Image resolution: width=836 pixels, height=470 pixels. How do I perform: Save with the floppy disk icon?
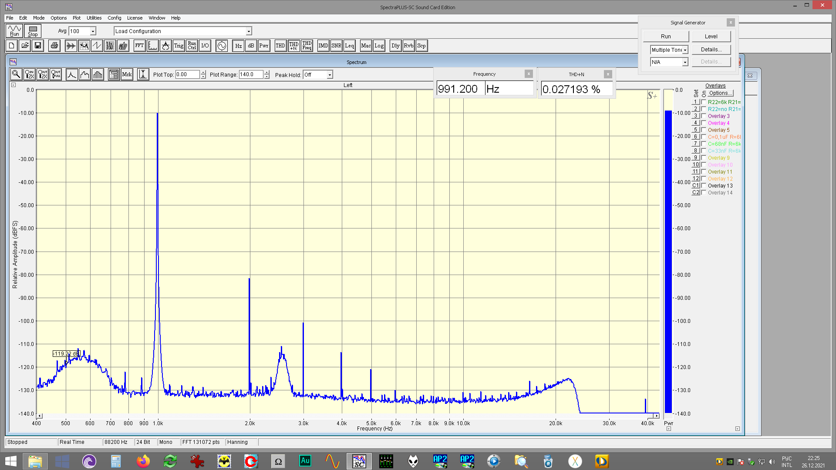pyautogui.click(x=38, y=46)
